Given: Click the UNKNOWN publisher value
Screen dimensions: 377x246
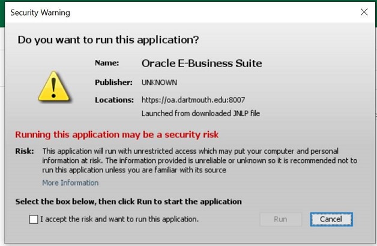Looking at the screenshot, I should (x=159, y=82).
